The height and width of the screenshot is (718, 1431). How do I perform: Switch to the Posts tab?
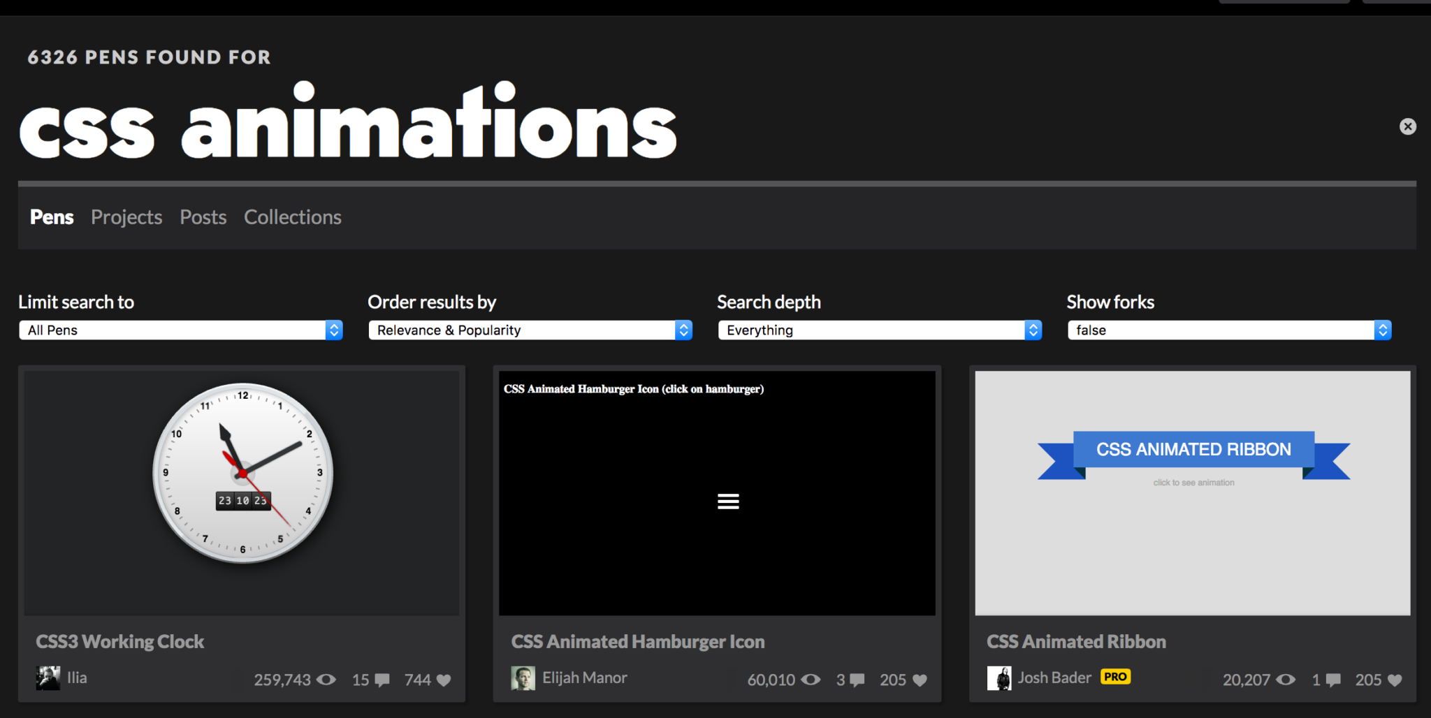(x=203, y=217)
